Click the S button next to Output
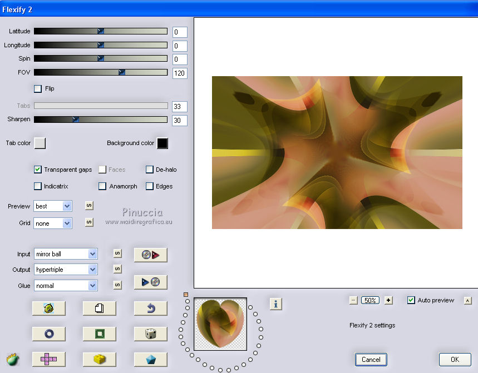This screenshot has width=478, height=373. [x=117, y=269]
